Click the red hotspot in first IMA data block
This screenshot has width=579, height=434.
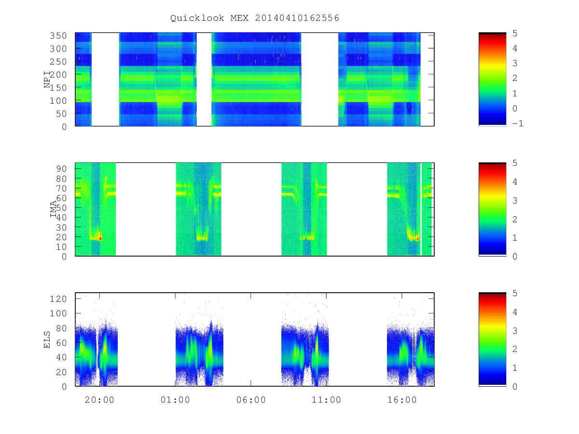pos(100,238)
